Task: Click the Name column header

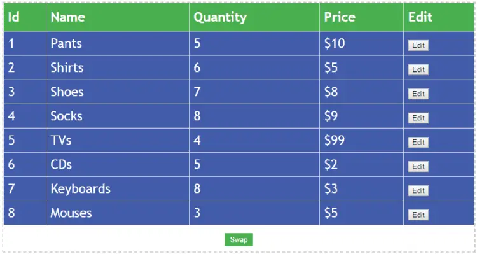Action: [x=118, y=17]
